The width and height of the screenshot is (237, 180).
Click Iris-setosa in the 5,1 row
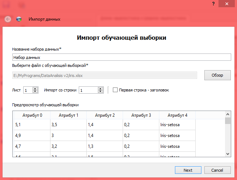pos(177,125)
